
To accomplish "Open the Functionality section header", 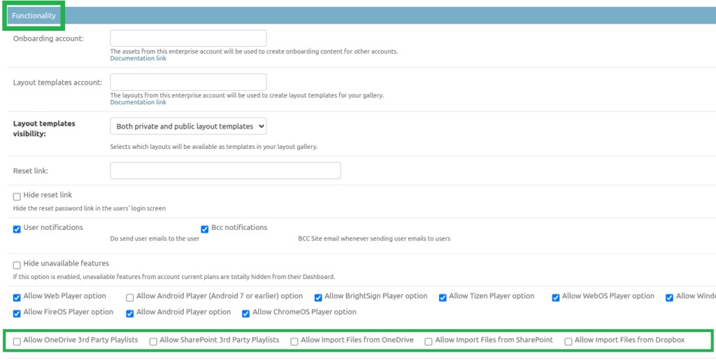I will tap(34, 15).
